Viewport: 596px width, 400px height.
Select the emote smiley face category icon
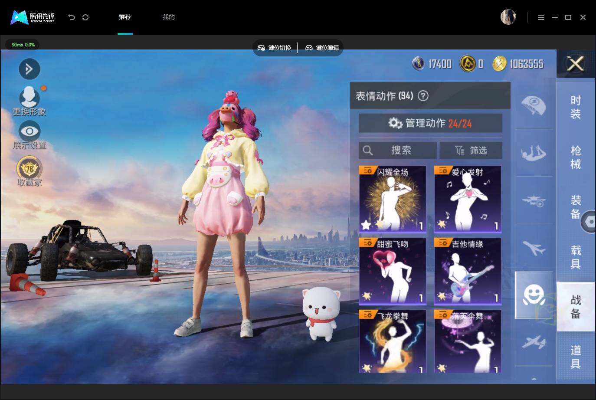point(534,295)
